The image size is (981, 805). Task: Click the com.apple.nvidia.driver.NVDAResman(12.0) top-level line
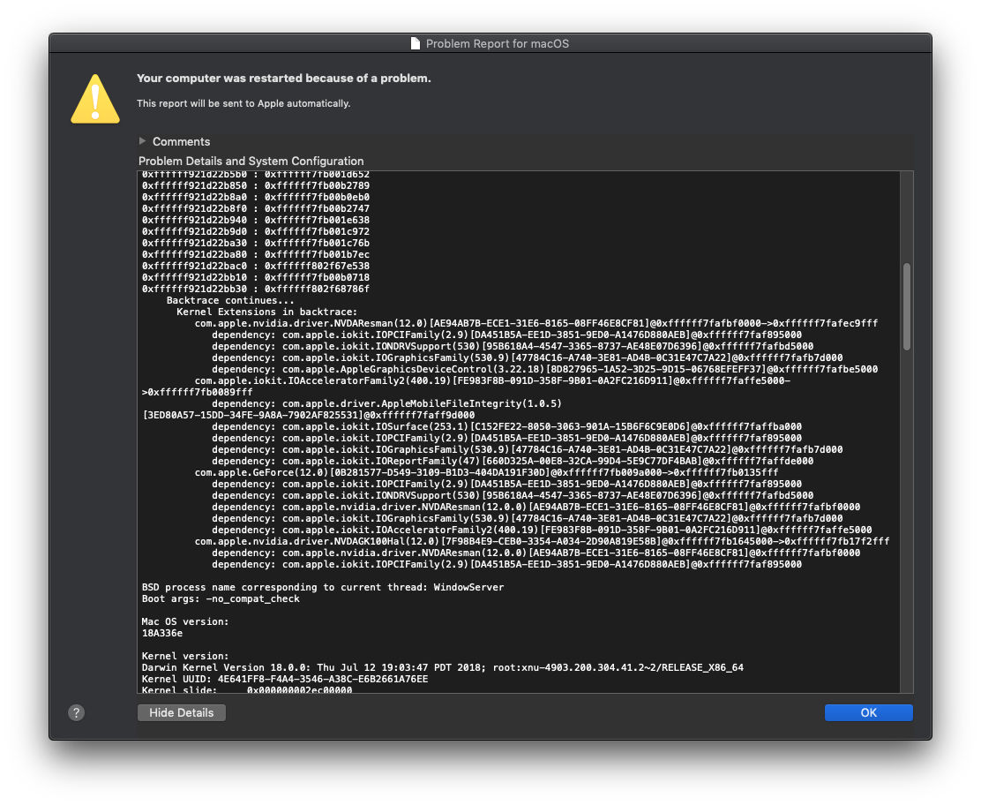[536, 323]
